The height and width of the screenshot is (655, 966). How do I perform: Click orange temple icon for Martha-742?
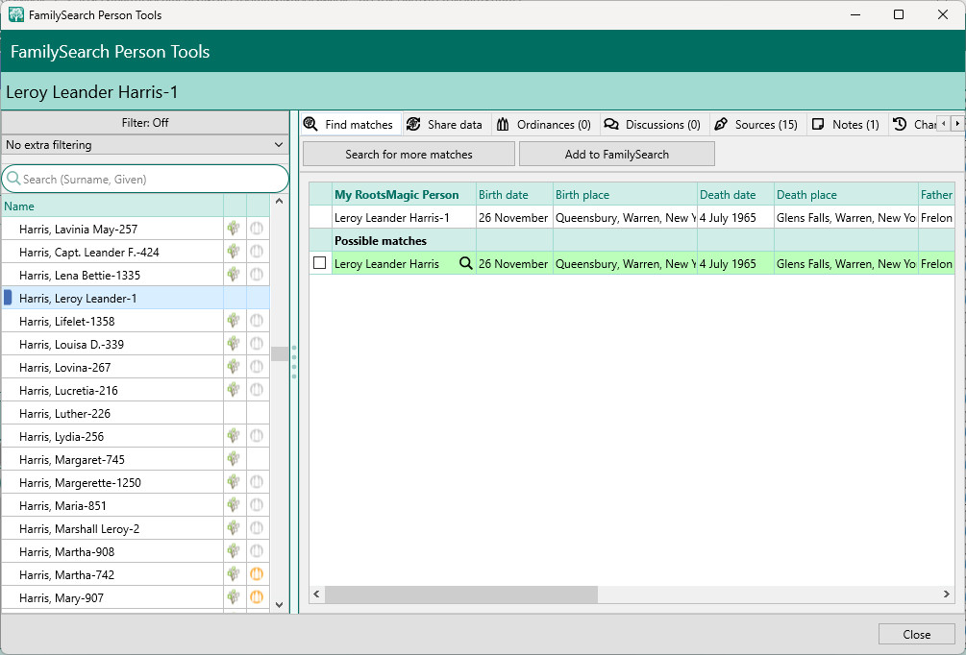tap(257, 574)
